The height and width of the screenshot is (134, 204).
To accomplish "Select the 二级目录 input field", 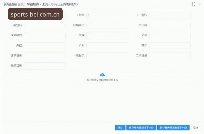I will tap(170, 56).
